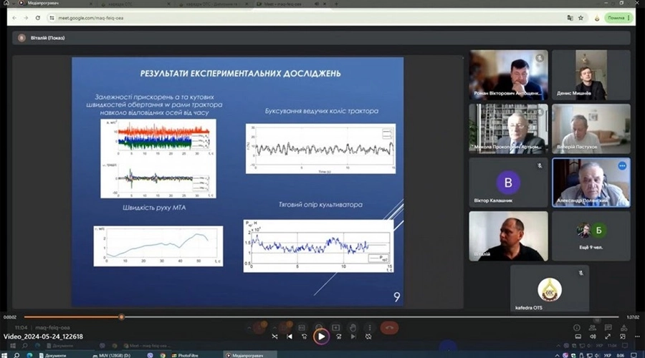Skip to previous track in media player

click(290, 336)
